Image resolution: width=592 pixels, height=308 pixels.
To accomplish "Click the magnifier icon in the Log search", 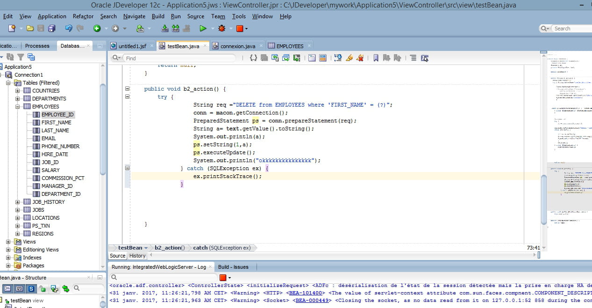I will 114,277.
